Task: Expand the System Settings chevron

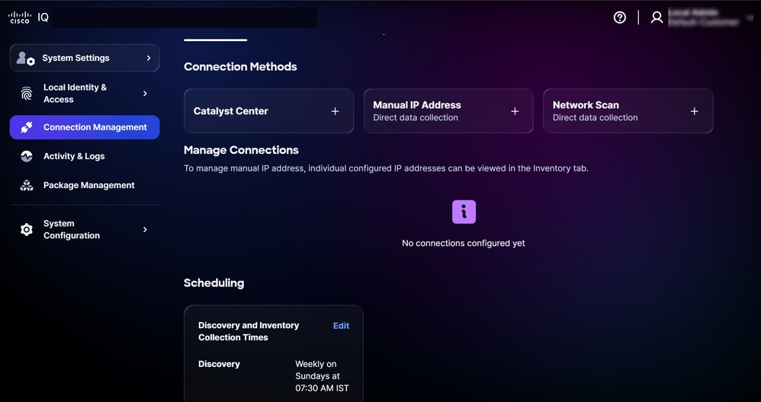Action: tap(149, 58)
